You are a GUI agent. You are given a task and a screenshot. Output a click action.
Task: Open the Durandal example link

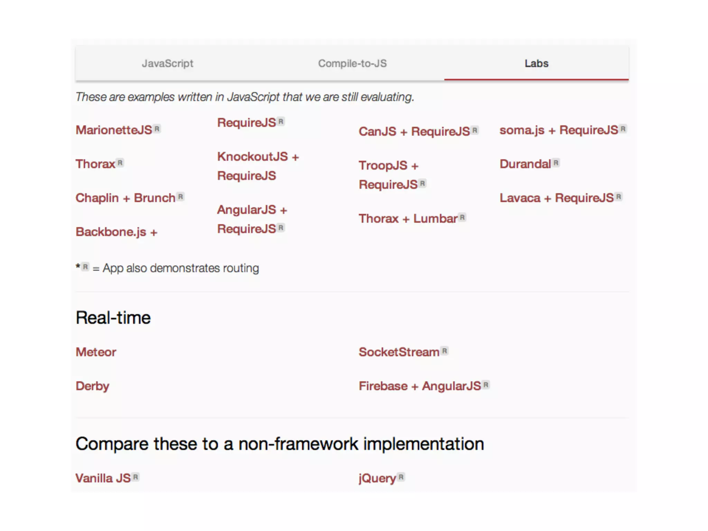tap(525, 164)
